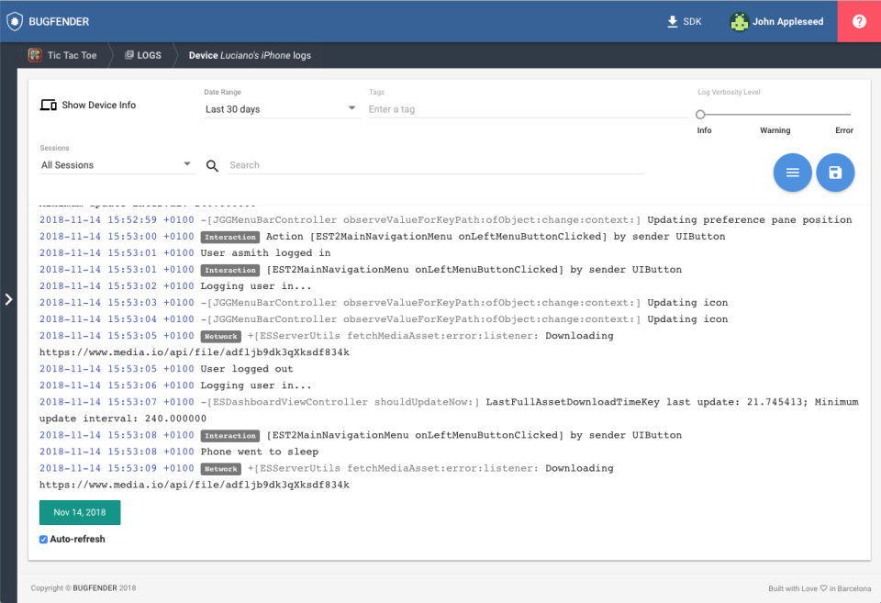Open the Date Range dropdown
881x603 pixels.
pos(280,107)
